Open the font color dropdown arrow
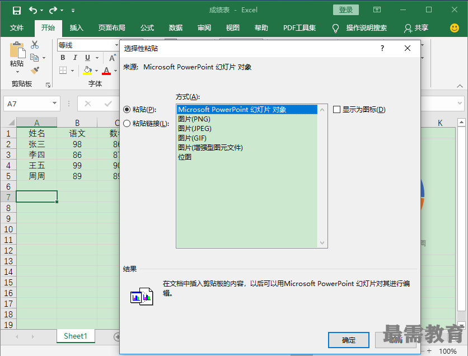This screenshot has height=356, width=468. point(115,71)
